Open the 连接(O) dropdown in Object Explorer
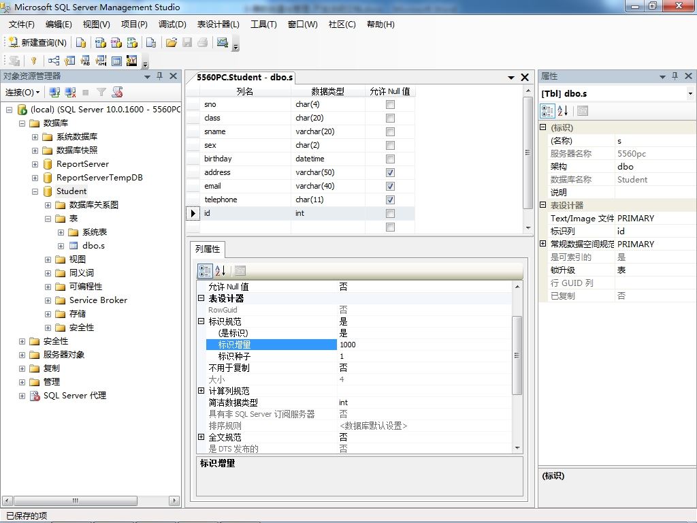 pyautogui.click(x=22, y=93)
